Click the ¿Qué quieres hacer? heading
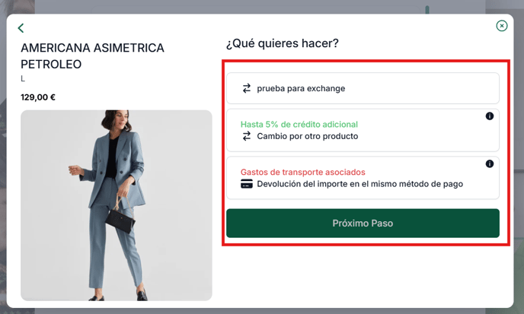 (283, 43)
